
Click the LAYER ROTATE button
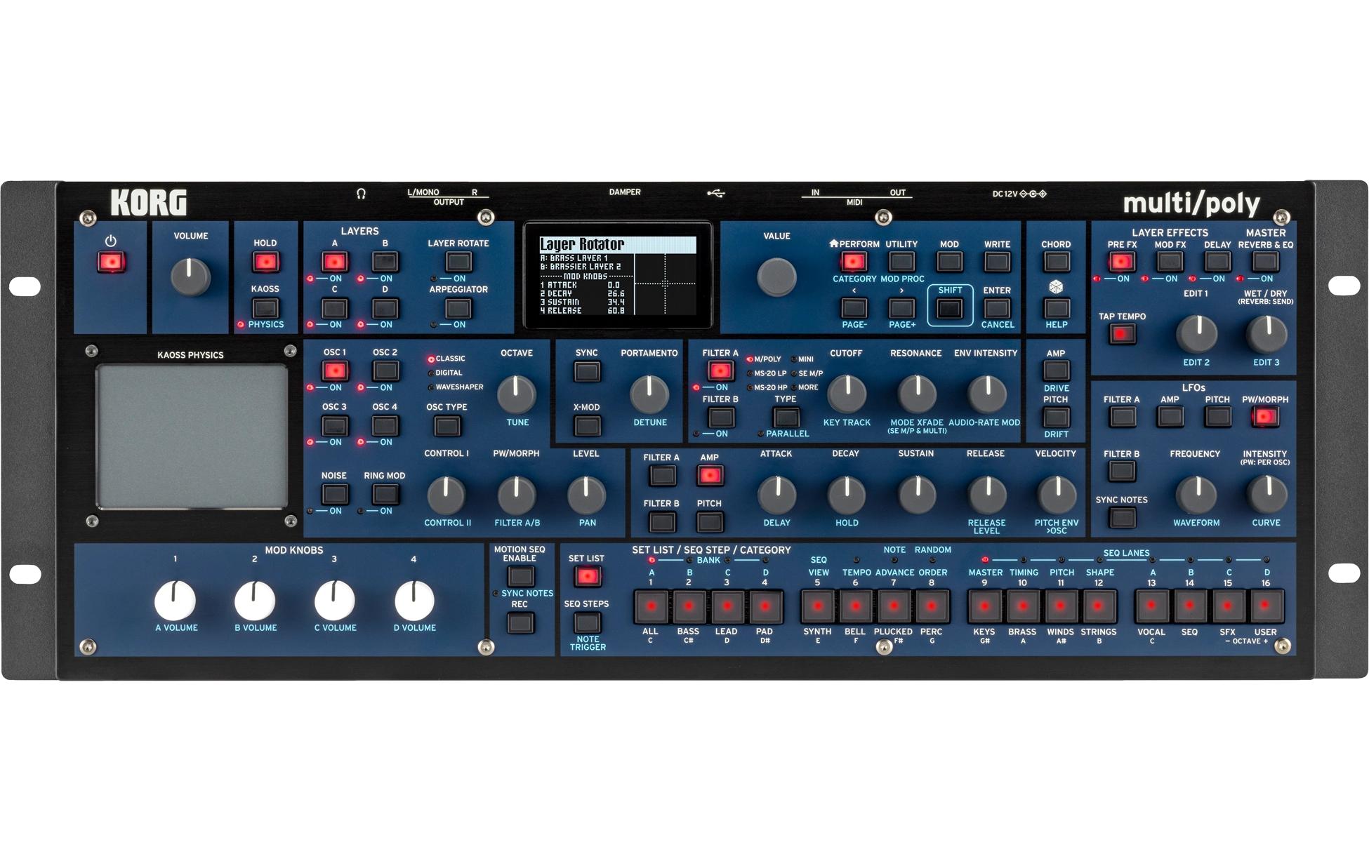point(458,262)
